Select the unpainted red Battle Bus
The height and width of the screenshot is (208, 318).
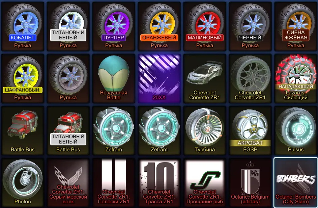(23, 130)
